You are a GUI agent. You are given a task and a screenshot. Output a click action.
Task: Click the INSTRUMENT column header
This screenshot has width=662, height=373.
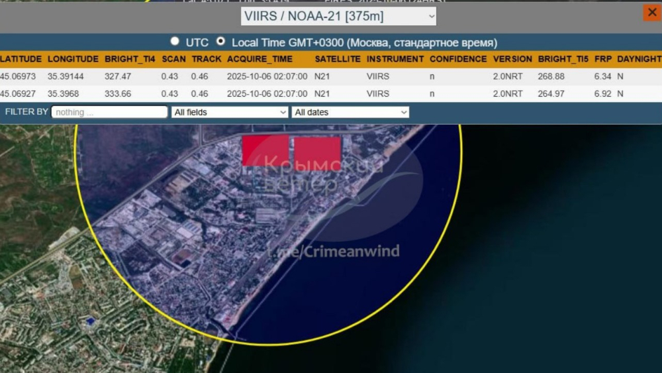(395, 59)
